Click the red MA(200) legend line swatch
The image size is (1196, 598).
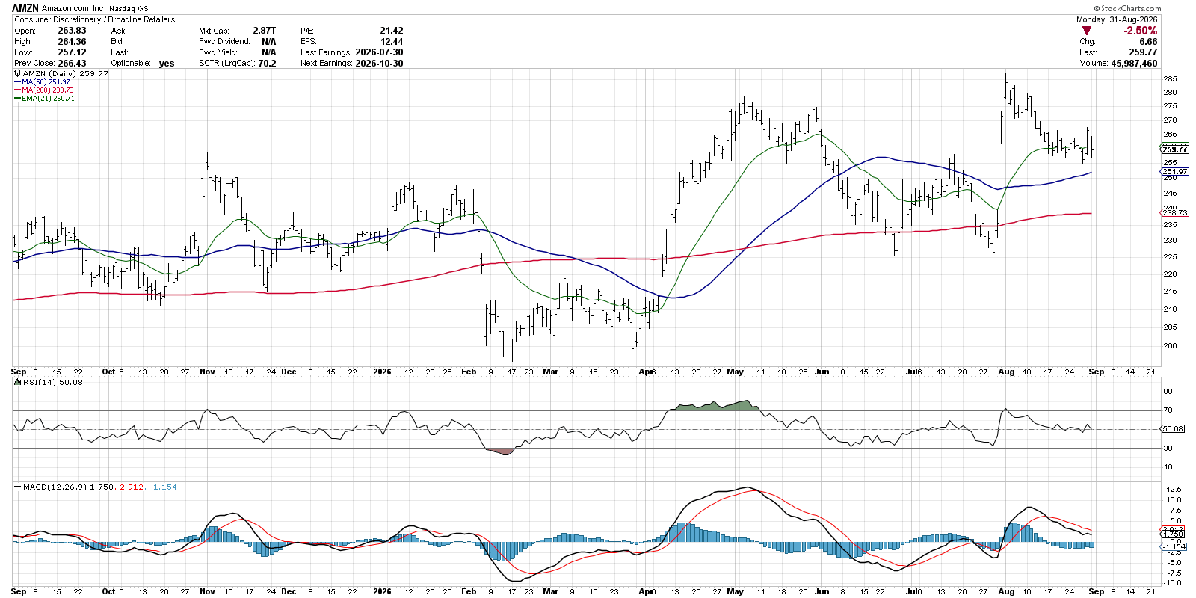(17, 90)
